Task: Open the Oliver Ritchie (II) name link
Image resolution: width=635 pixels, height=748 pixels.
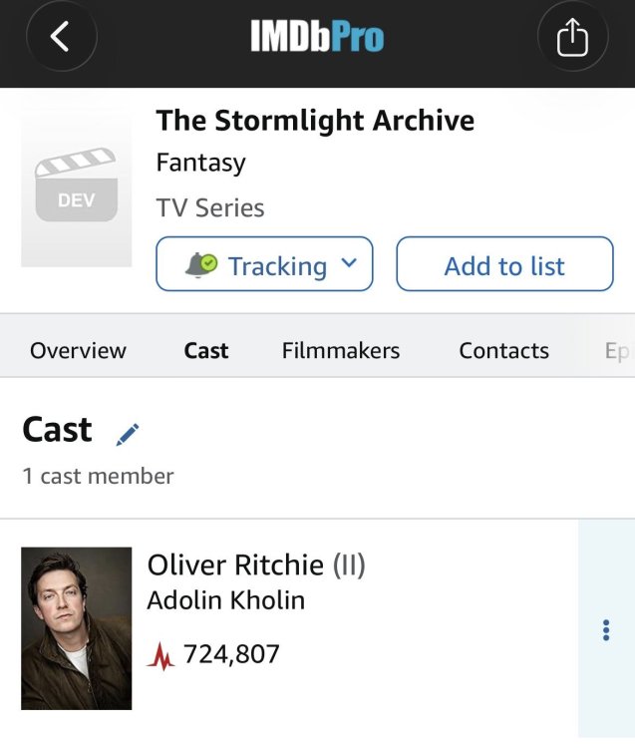Action: 256,564
